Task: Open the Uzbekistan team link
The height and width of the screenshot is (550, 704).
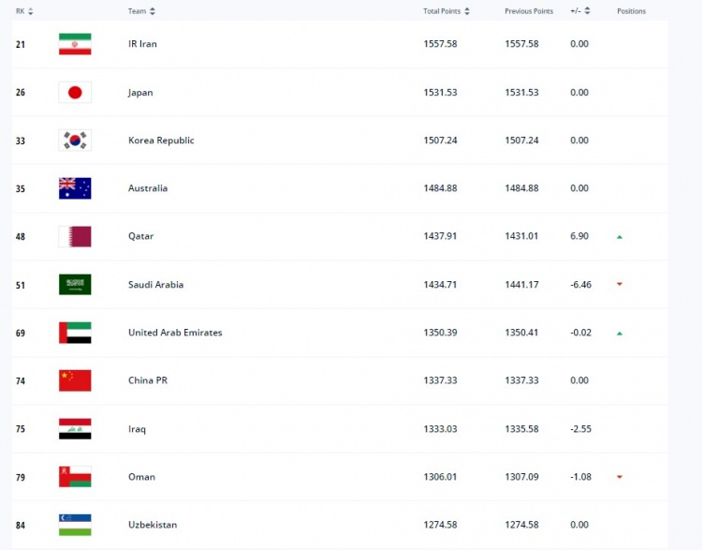Action: coord(153,525)
